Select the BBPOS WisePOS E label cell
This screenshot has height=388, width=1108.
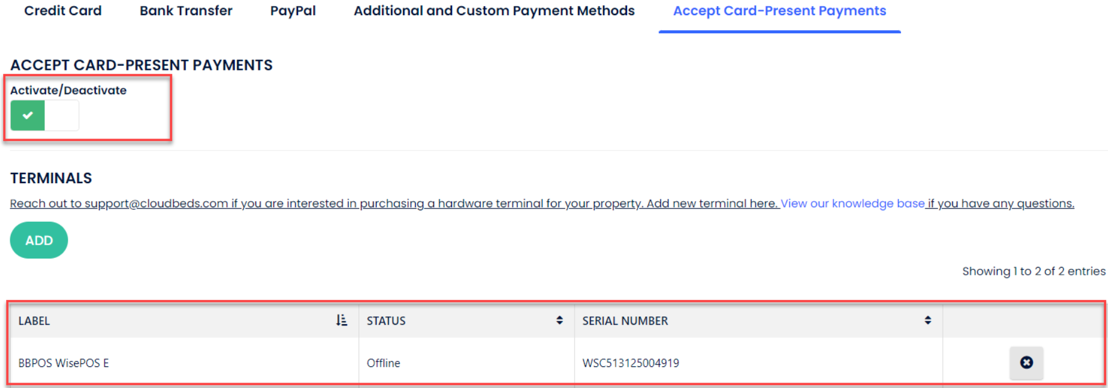point(63,363)
